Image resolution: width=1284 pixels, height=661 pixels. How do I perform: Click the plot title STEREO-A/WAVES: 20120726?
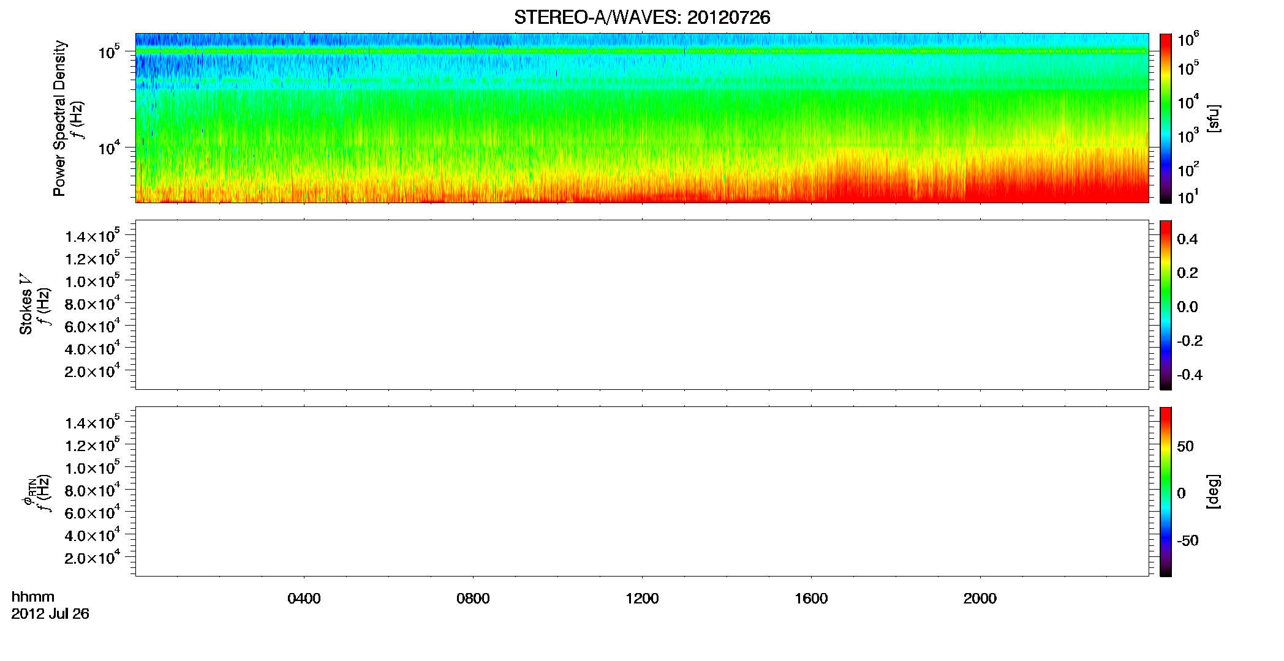point(642,18)
